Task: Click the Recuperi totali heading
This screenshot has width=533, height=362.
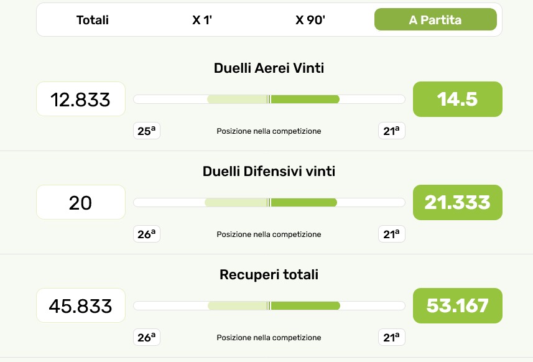Action: pos(269,274)
